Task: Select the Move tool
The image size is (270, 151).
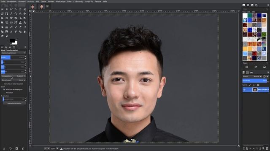Action: pyautogui.click(x=25, y=13)
